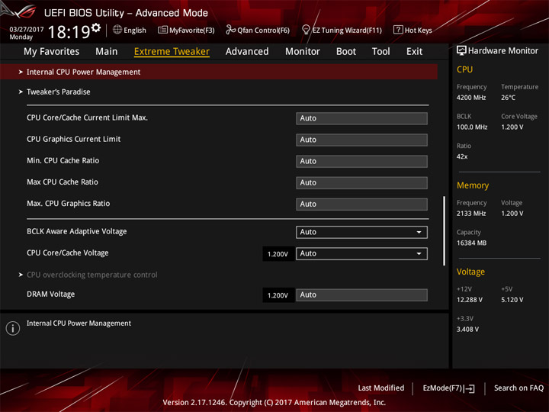549x412 pixels.
Task: Select the Exit tab
Action: (x=414, y=52)
